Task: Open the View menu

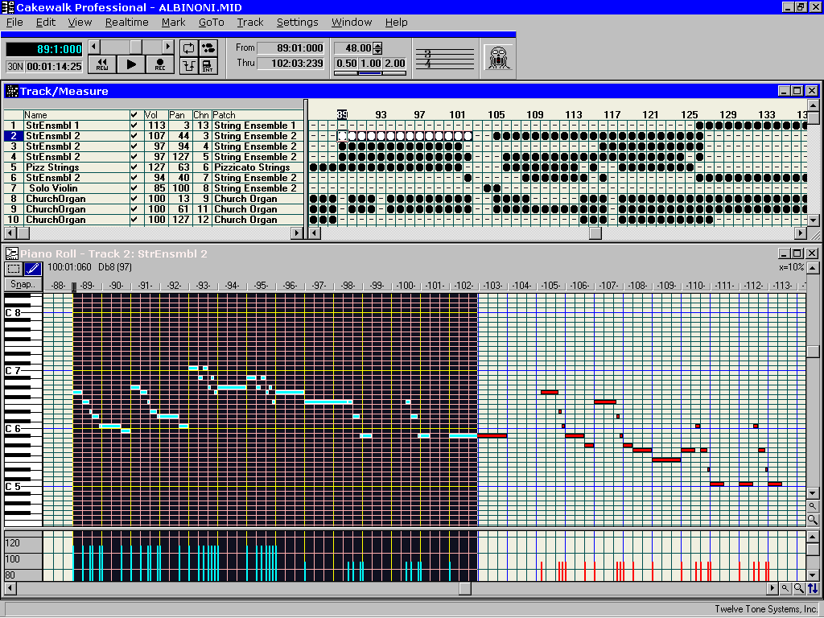Action: tap(80, 22)
